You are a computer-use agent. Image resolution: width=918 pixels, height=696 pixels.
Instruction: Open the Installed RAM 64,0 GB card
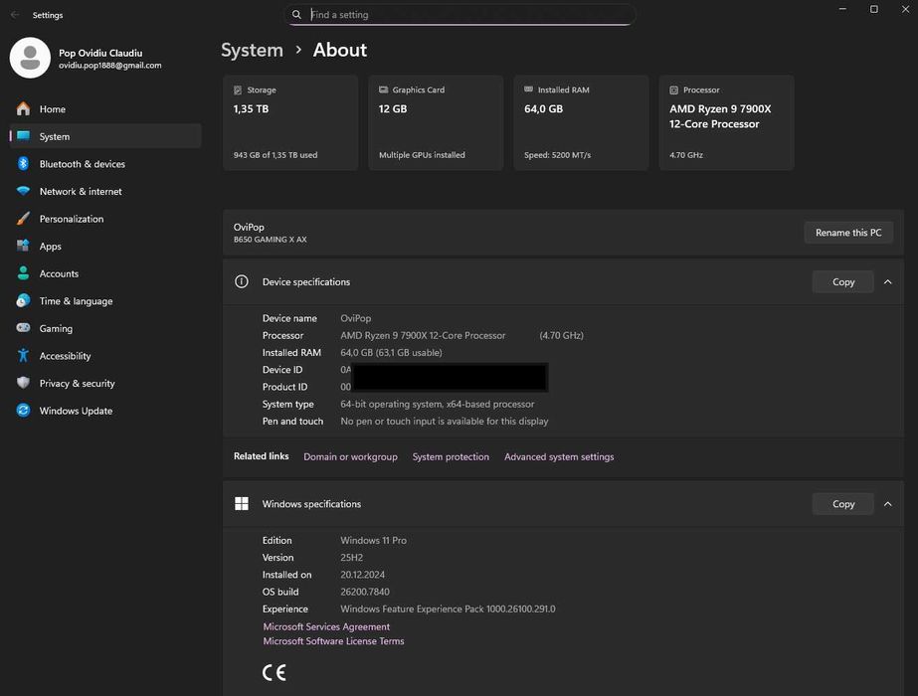click(x=581, y=122)
